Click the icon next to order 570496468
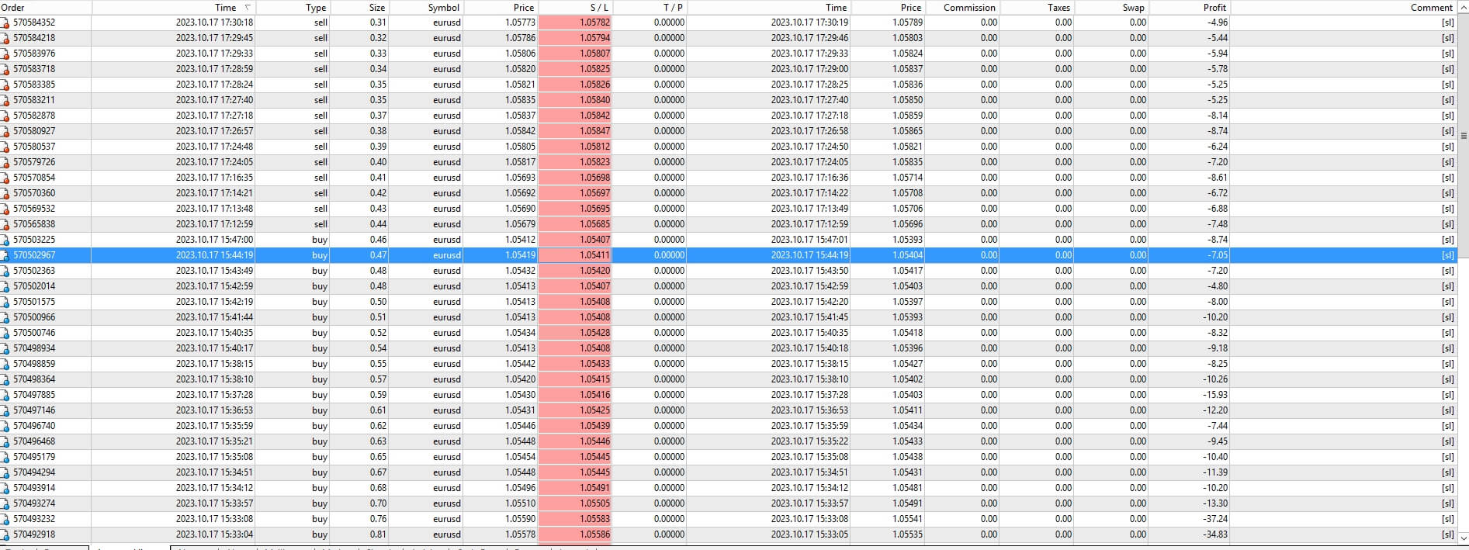The height and width of the screenshot is (550, 1469). coord(5,441)
